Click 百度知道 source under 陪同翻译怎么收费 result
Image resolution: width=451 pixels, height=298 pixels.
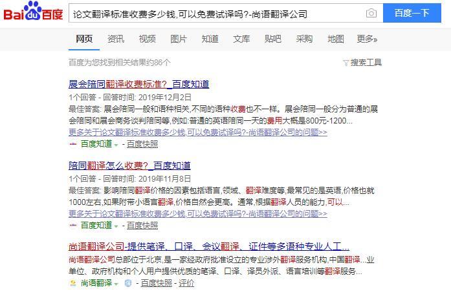pos(96,226)
